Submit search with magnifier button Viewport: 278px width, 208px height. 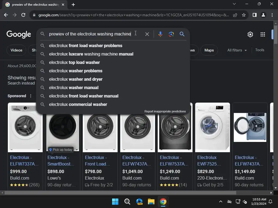[x=182, y=34]
